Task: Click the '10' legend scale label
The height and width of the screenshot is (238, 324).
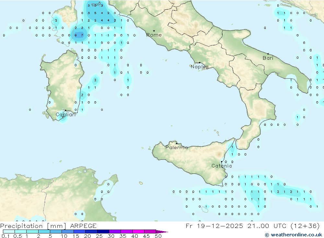Action: click(64, 236)
